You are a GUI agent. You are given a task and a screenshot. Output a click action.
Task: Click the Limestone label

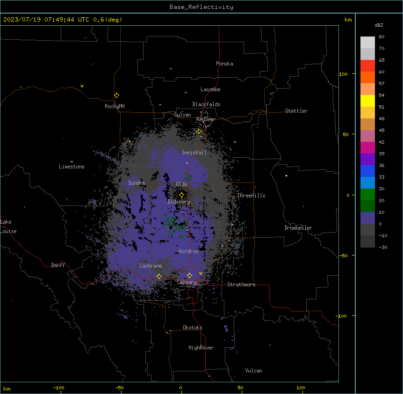pyautogui.click(x=72, y=167)
